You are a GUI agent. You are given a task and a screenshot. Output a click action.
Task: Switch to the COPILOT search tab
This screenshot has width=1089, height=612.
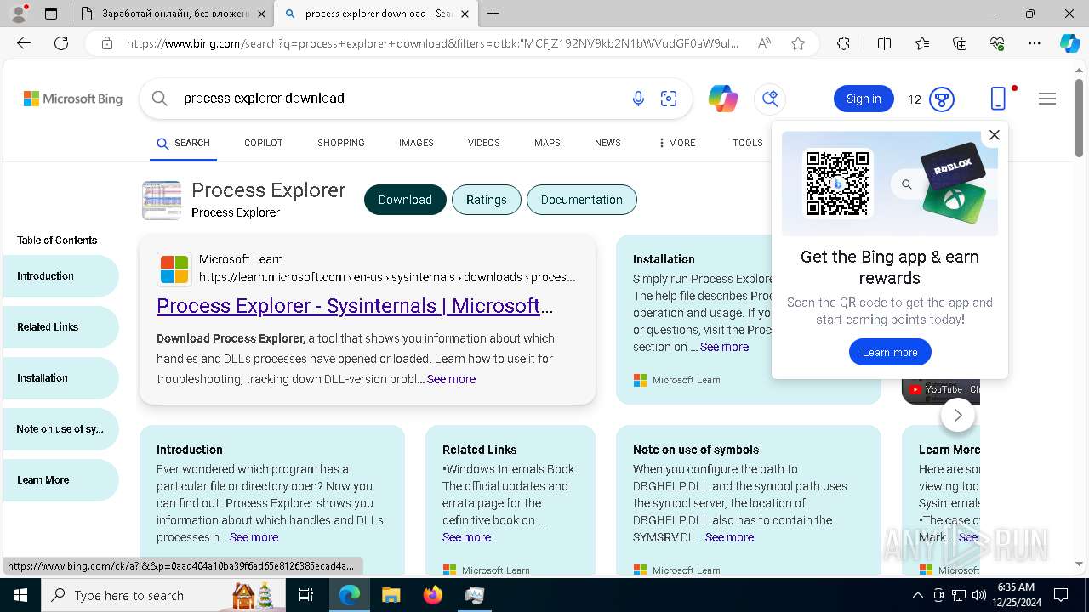(x=264, y=143)
